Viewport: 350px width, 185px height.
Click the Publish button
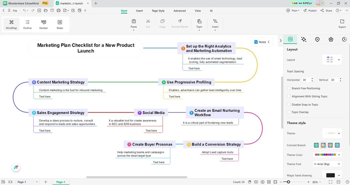pos(310,10)
